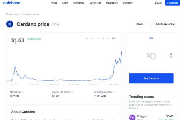Click the FEB 2021 axis label
The image size is (180, 120).
coord(113,84)
